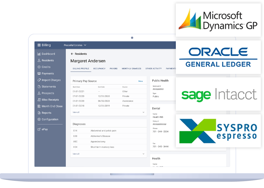Image resolution: width=264 pixels, height=188 pixels.
Task: Click the Misc Receipts icon
Action: 39,100
